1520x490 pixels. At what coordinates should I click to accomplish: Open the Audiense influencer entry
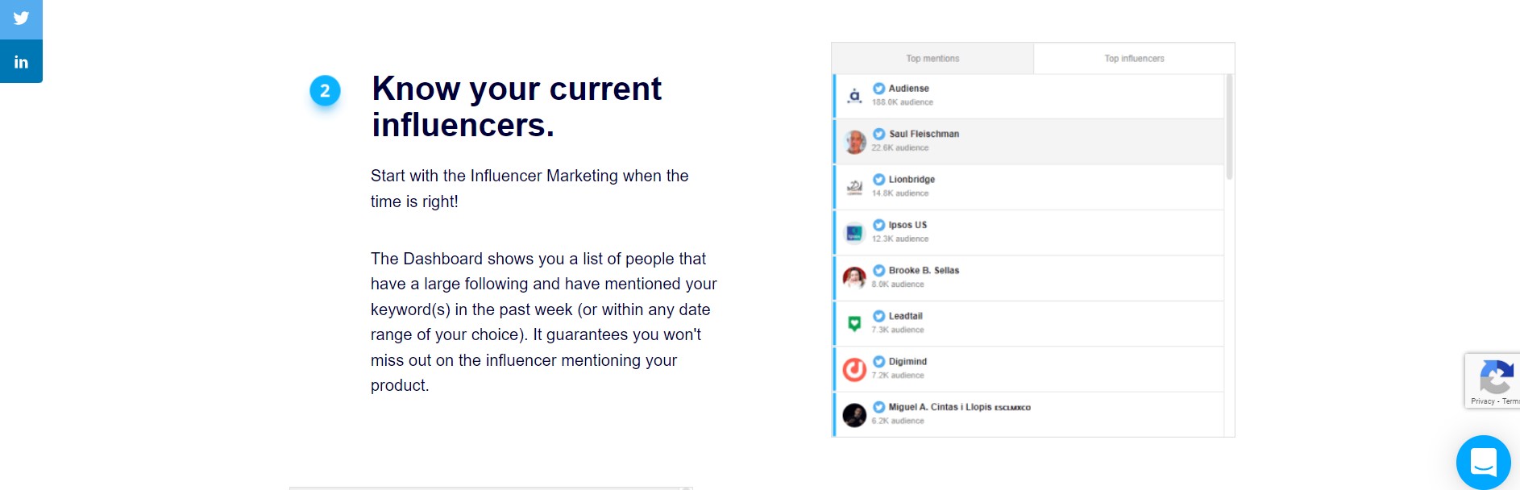click(x=1028, y=97)
